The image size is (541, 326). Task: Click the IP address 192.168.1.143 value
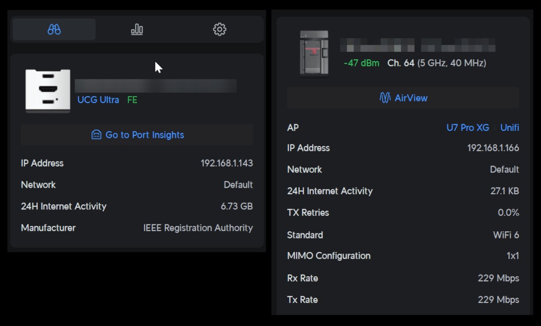tap(227, 164)
